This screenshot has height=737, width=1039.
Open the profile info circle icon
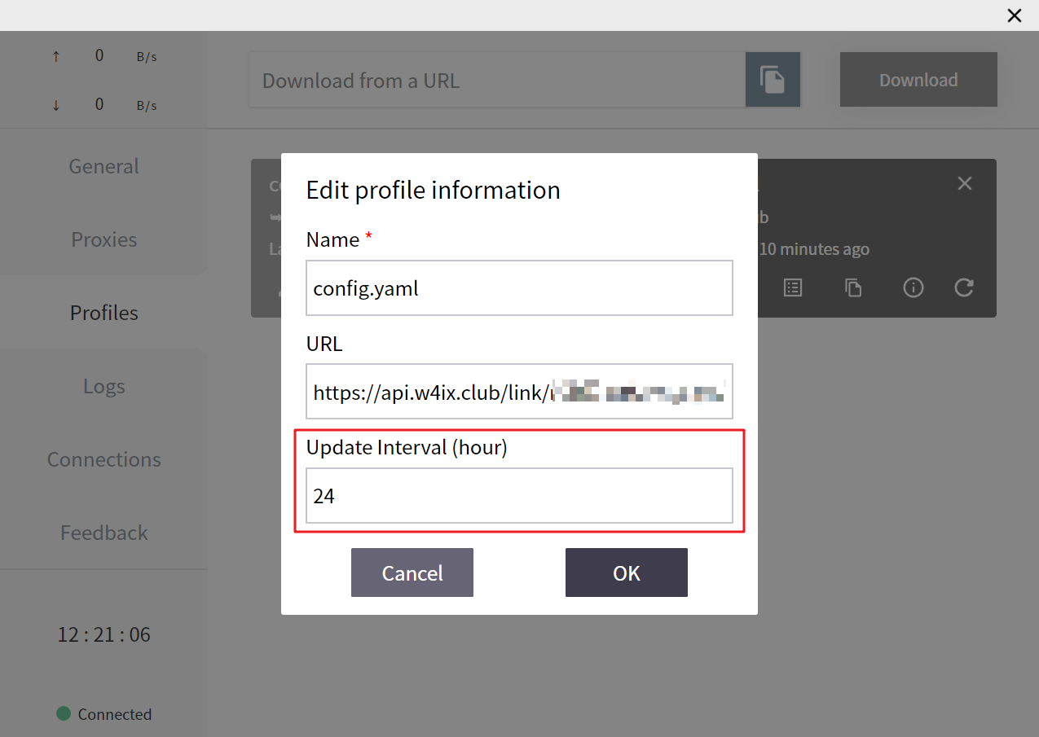pos(914,287)
